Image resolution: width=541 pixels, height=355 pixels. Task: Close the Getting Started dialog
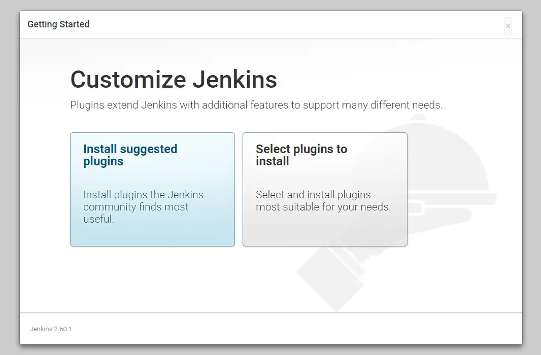(x=508, y=26)
